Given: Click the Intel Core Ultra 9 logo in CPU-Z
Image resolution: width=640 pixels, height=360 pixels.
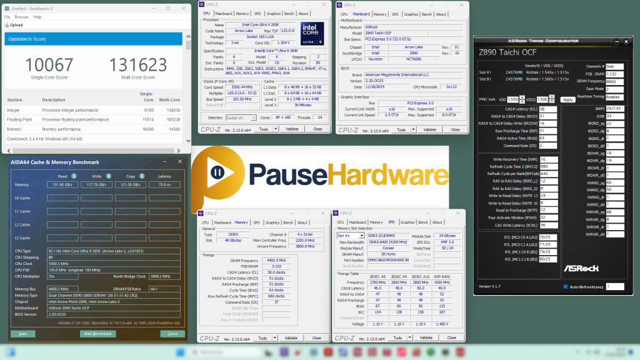Looking at the screenshot, I should [312, 34].
